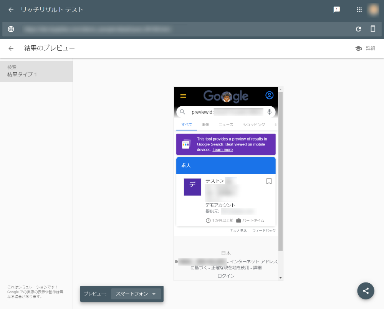Switch to the 画像 tab
384x309 pixels.
coord(205,125)
